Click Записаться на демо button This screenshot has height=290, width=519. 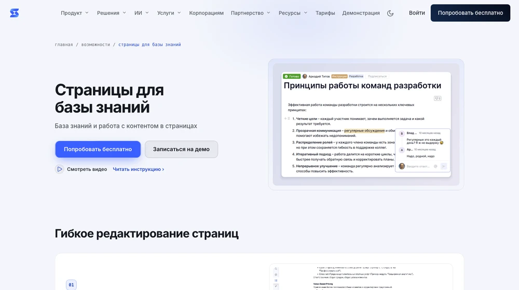tap(181, 149)
